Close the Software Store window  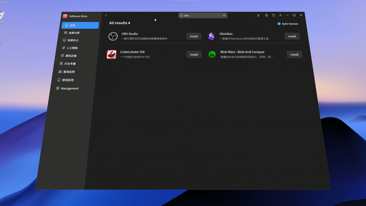(301, 15)
